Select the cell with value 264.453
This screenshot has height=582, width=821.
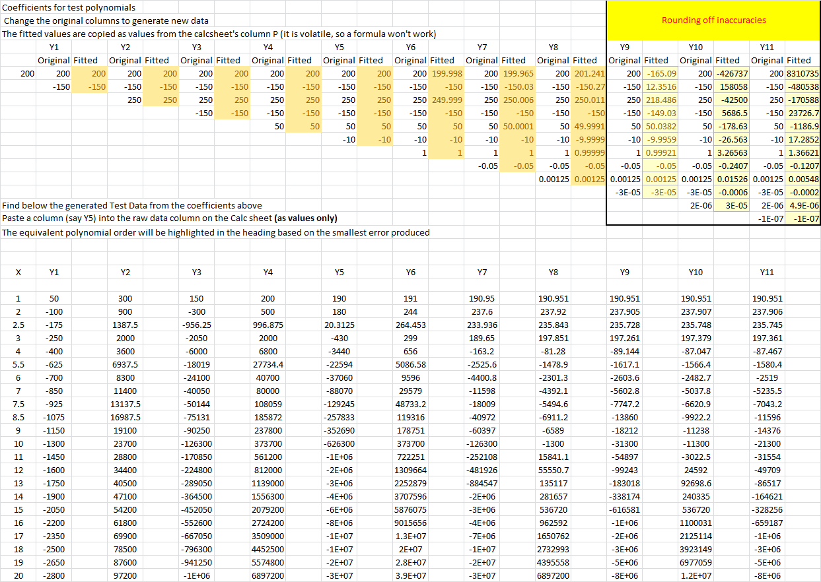[x=410, y=325]
